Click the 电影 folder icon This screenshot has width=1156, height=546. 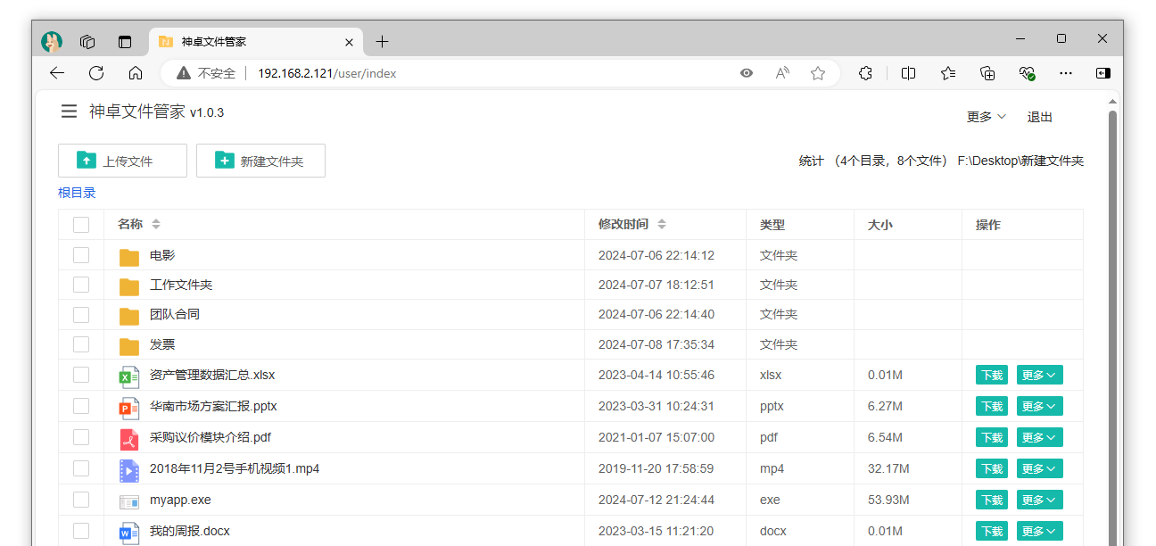129,257
